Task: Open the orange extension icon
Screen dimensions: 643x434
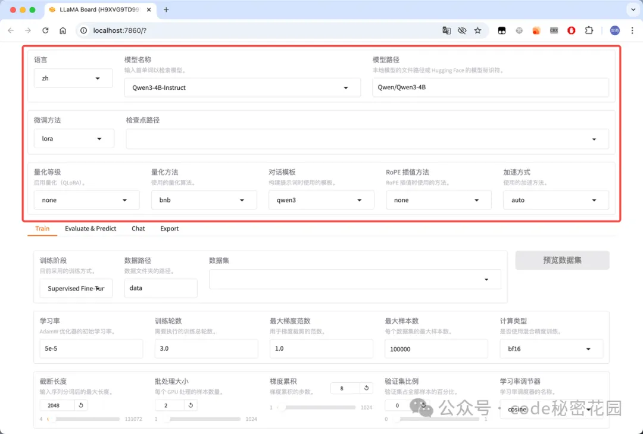Action: pyautogui.click(x=536, y=30)
